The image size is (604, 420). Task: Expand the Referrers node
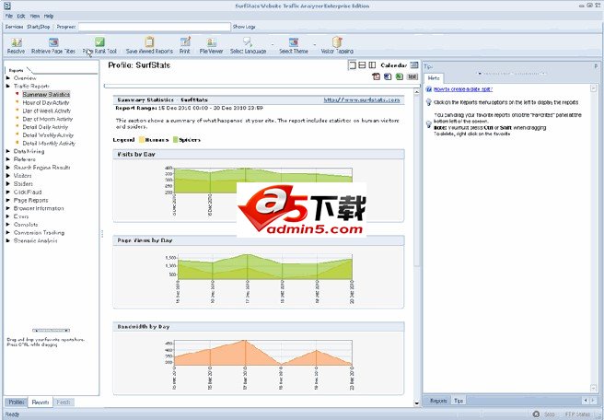pyautogui.click(x=8, y=159)
